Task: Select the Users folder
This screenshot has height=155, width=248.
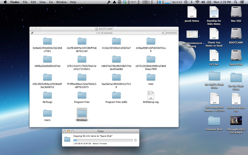Action: pyautogui.click(x=47, y=113)
